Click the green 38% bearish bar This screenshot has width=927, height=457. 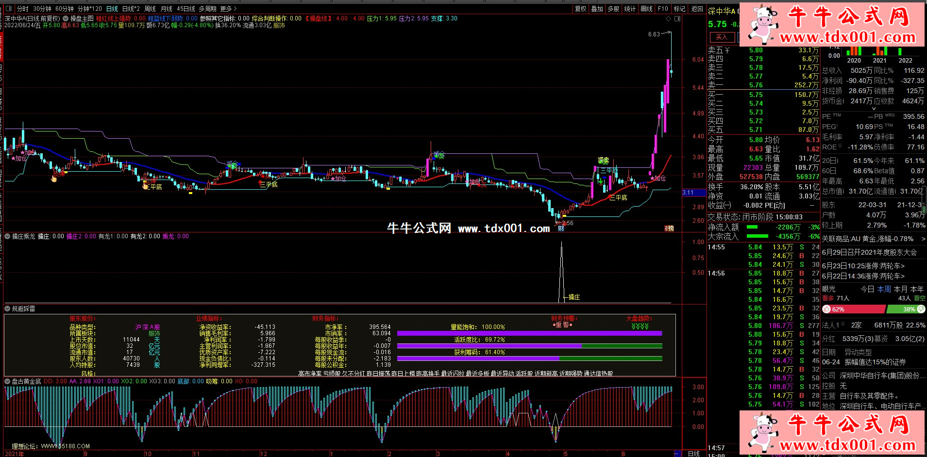click(x=906, y=309)
